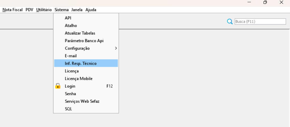Choose Licença Mobile from the menu

(x=79, y=79)
